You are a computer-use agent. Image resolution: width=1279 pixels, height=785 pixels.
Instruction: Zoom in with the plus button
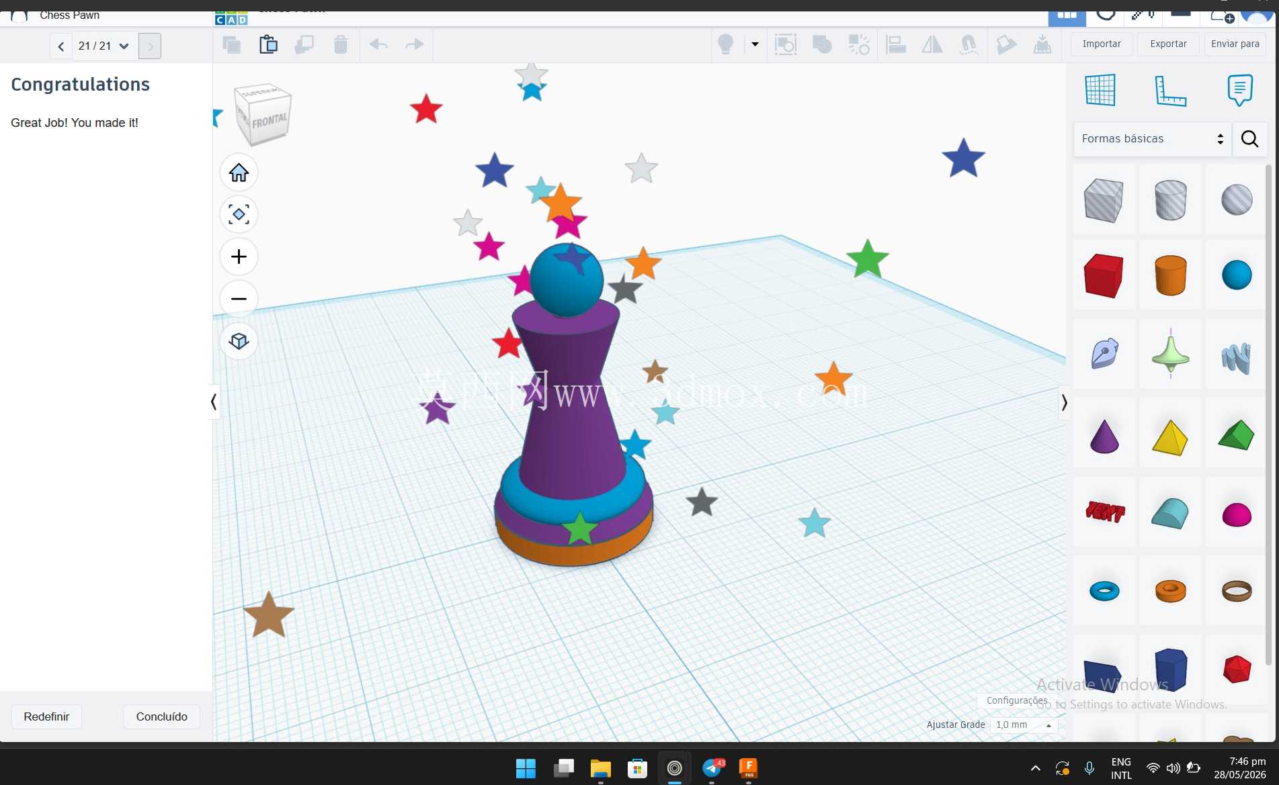point(239,257)
